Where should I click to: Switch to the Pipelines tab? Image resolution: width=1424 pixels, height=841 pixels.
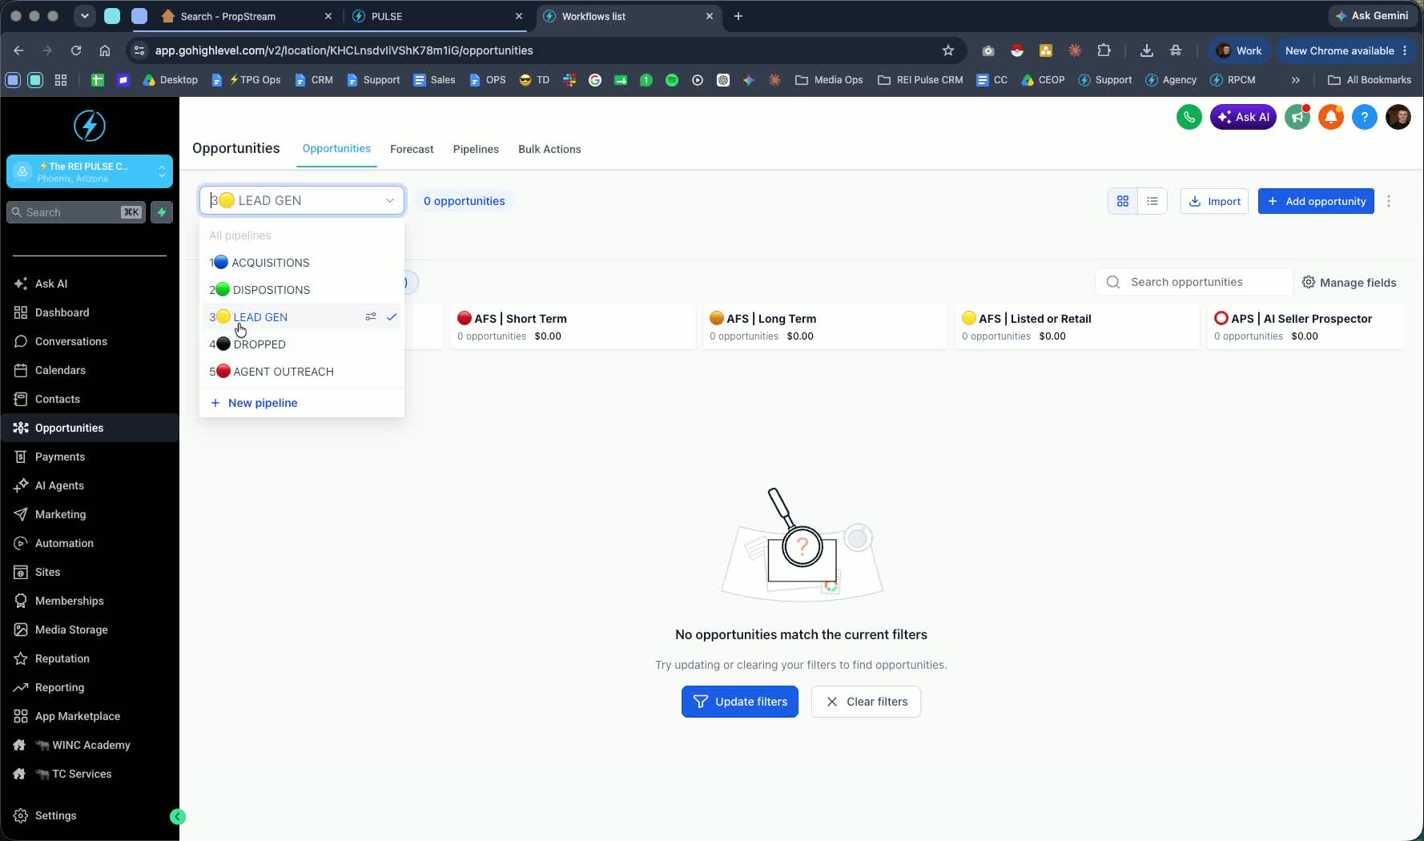pos(476,149)
